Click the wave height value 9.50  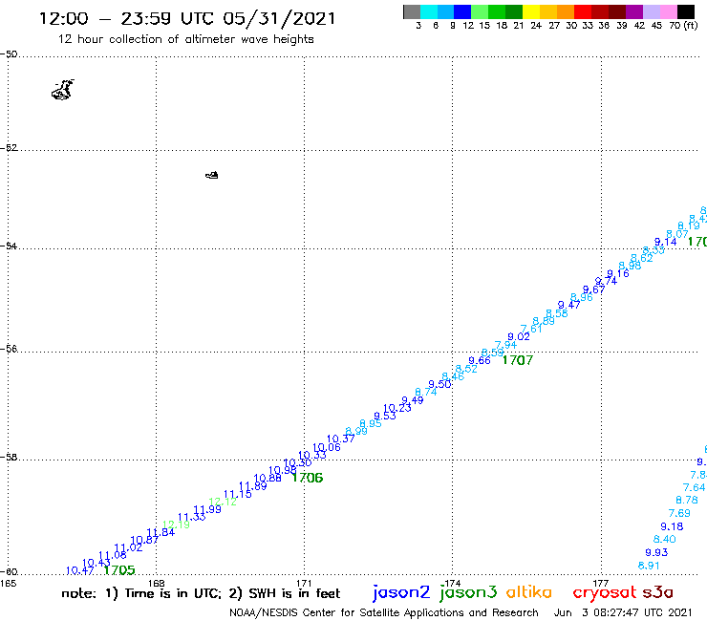pyautogui.click(x=439, y=384)
